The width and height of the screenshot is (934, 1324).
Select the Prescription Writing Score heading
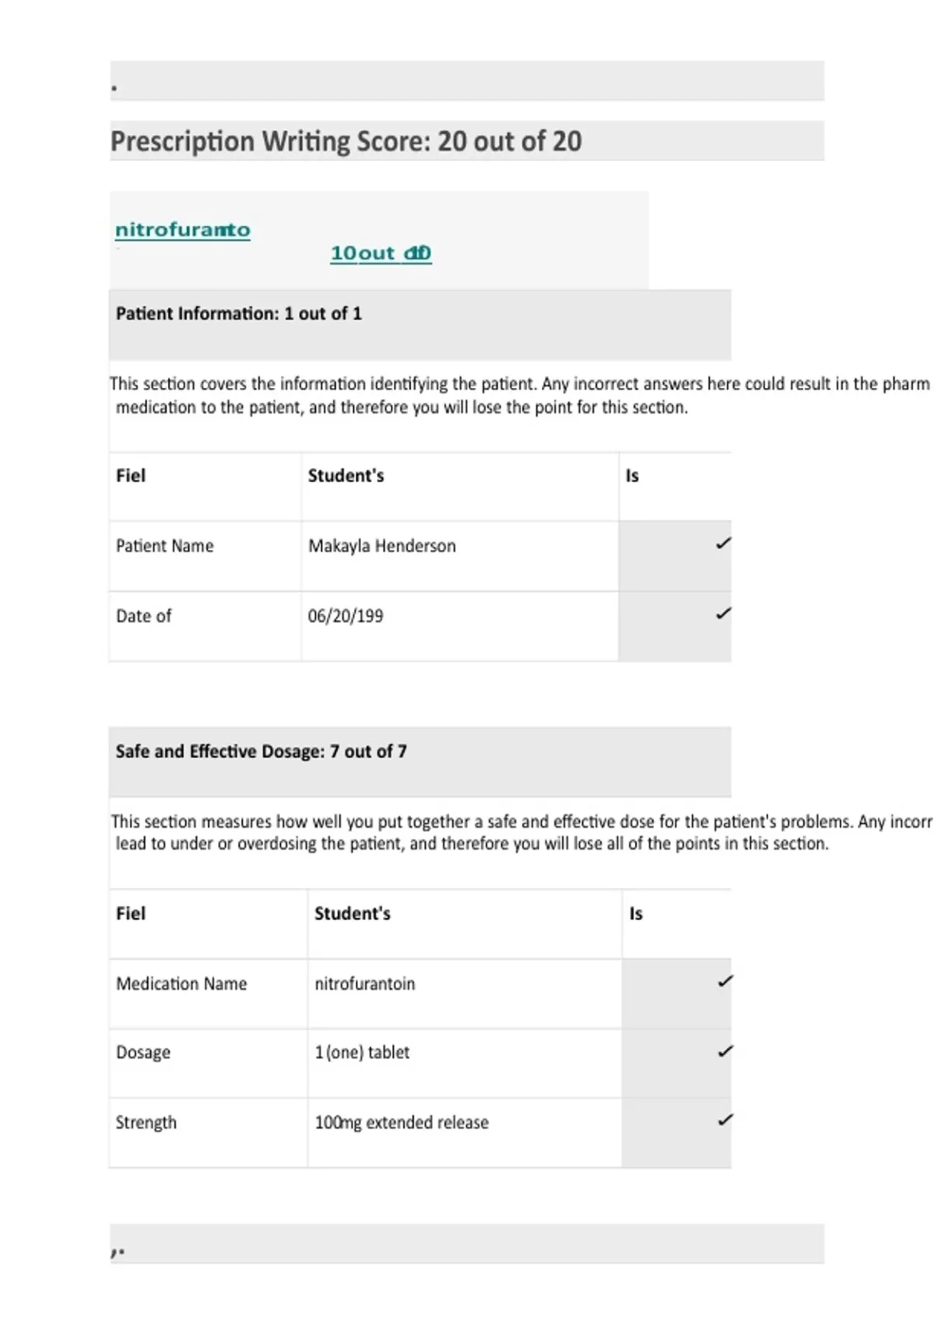coord(346,141)
